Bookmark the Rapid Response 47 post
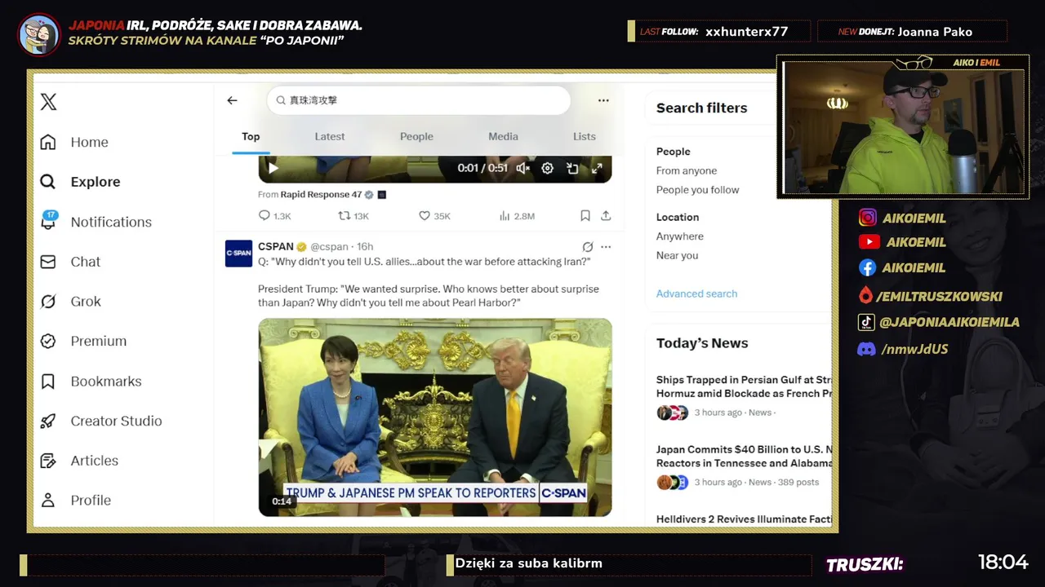Viewport: 1045px width, 587px height. click(x=585, y=216)
